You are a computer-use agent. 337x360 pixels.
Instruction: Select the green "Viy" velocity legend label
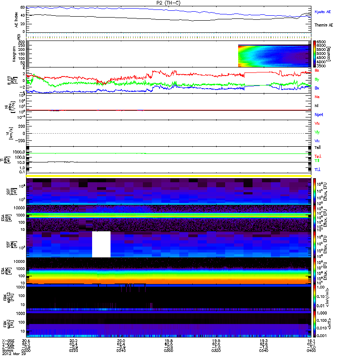pyautogui.click(x=317, y=132)
